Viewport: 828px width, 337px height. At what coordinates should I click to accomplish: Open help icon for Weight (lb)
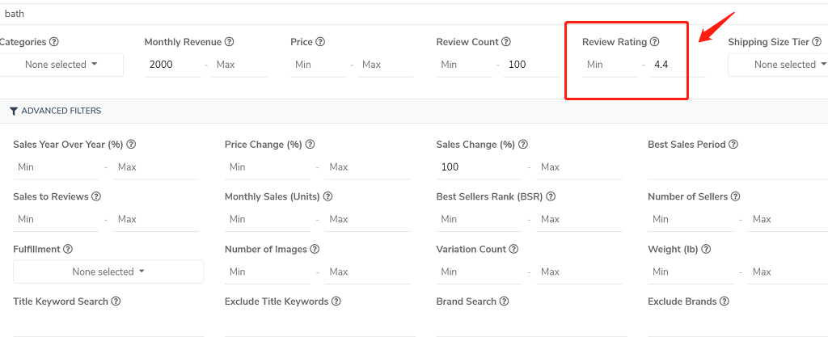click(x=706, y=249)
